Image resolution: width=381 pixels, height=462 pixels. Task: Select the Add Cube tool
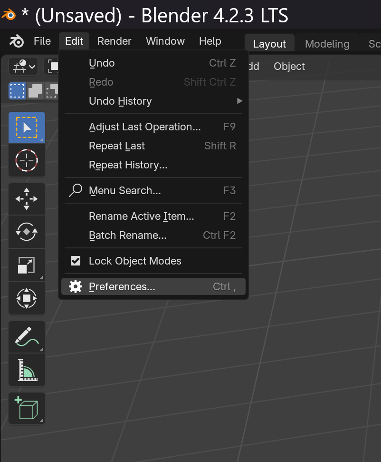pyautogui.click(x=27, y=408)
